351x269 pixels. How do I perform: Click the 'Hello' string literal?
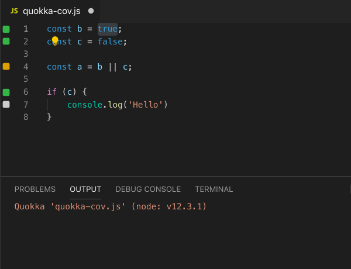coord(145,105)
